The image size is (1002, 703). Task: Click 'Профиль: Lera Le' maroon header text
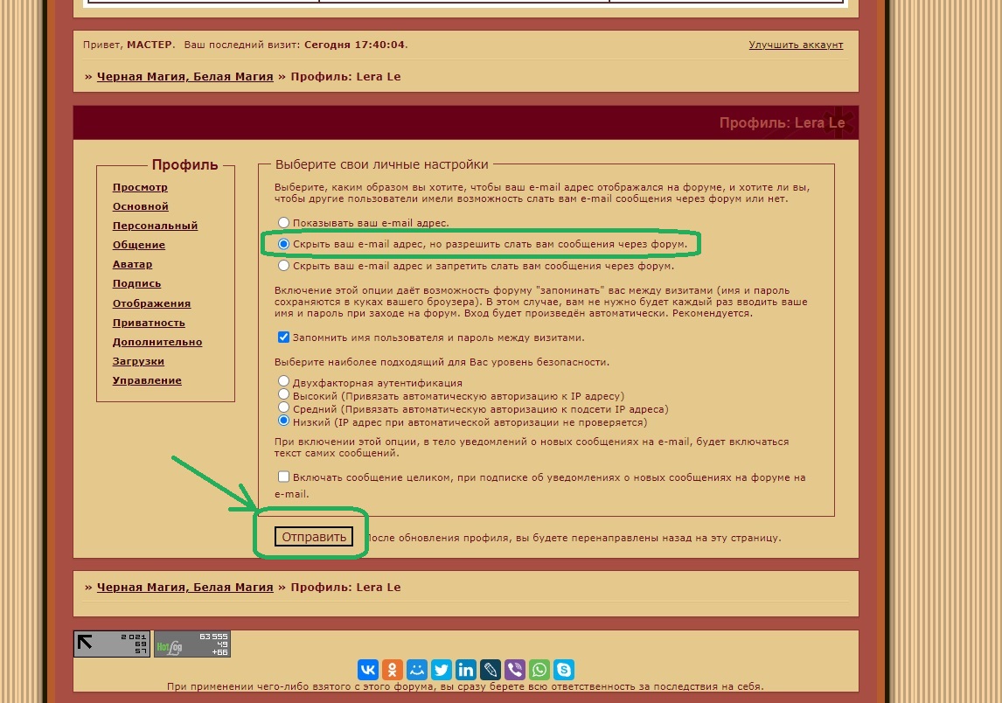coord(782,122)
